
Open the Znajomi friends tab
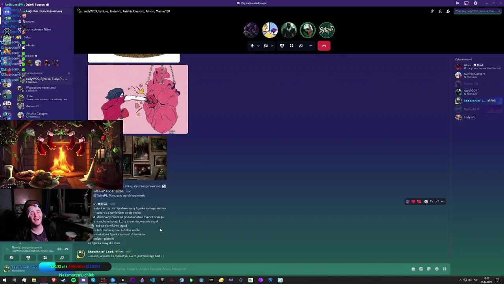43,21
